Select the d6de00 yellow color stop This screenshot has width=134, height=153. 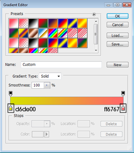11,108
